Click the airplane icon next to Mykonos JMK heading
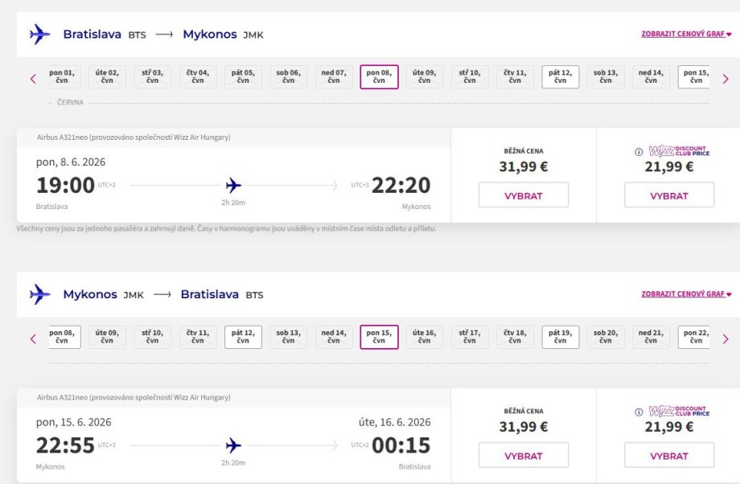740x484 pixels. point(39,294)
